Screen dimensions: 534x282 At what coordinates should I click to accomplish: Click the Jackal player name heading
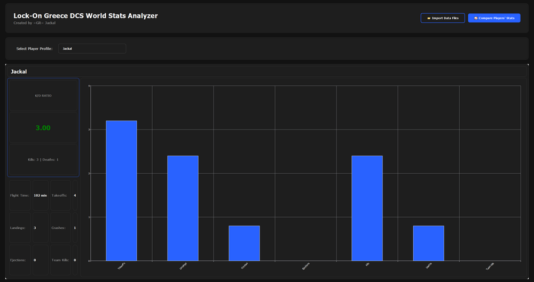pos(19,72)
